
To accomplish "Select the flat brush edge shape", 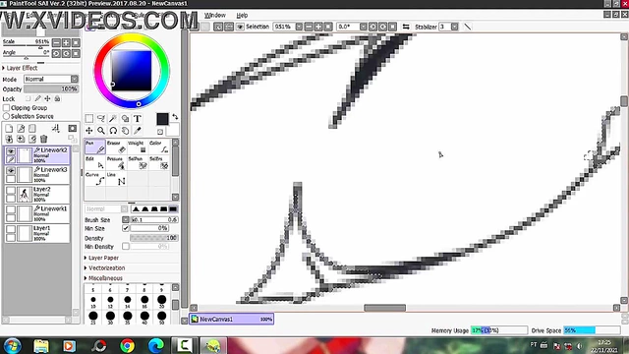I will pos(173,209).
